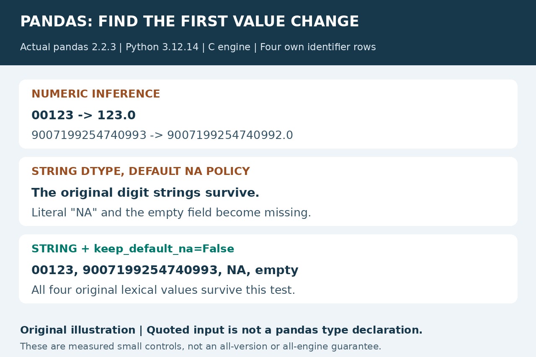
Task: Click "The original digit strings survive." text
Action: [145, 193]
